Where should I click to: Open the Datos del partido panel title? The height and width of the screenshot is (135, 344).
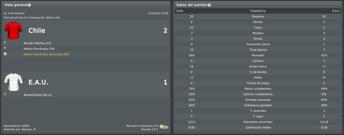pyautogui.click(x=192, y=5)
